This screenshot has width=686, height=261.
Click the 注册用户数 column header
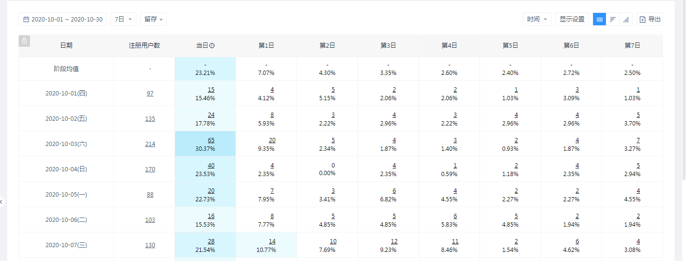pos(144,46)
